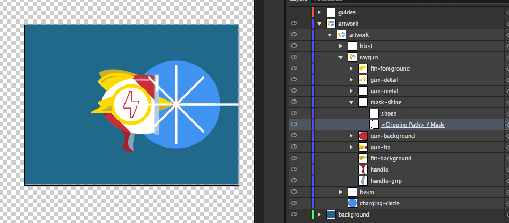Screen dimensions: 509x223
Task: Click the fin-foreground thumbnail
Action: click(363, 68)
